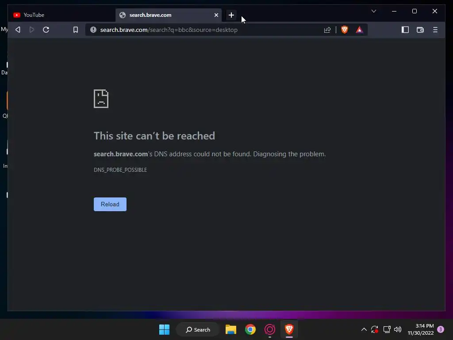Image resolution: width=453 pixels, height=340 pixels.
Task: Open the share icon in the address bar
Action: click(327, 30)
